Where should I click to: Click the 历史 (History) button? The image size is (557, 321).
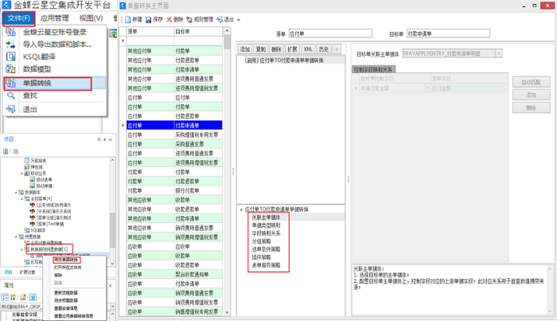point(325,49)
